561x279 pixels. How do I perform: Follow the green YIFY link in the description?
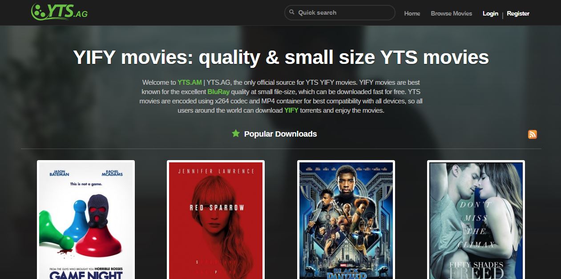click(291, 110)
